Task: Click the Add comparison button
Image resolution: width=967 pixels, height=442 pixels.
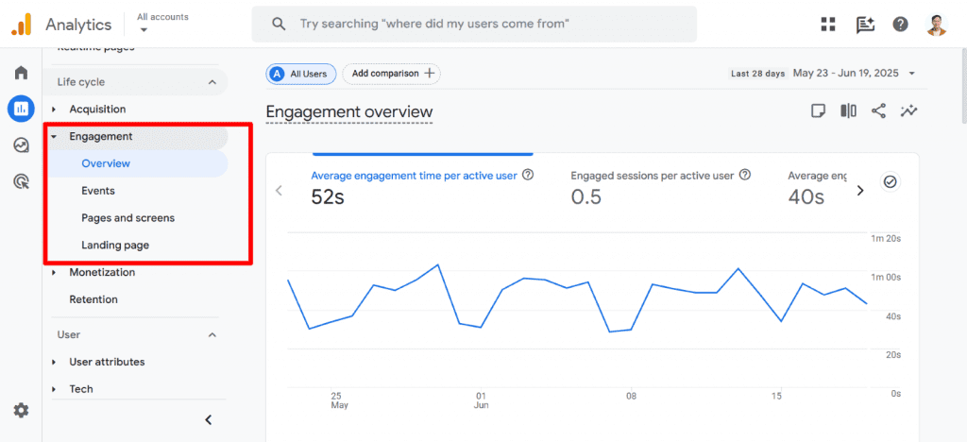Action: pyautogui.click(x=392, y=74)
